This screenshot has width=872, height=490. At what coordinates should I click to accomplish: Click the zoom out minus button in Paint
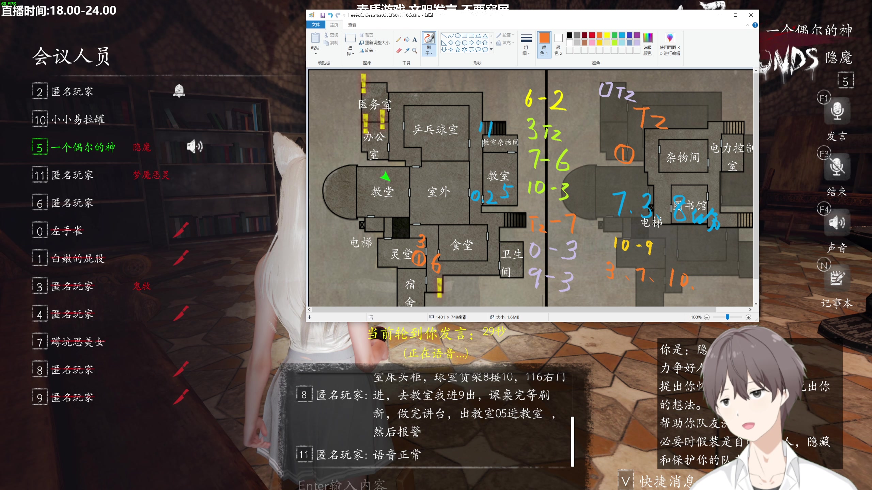(707, 317)
